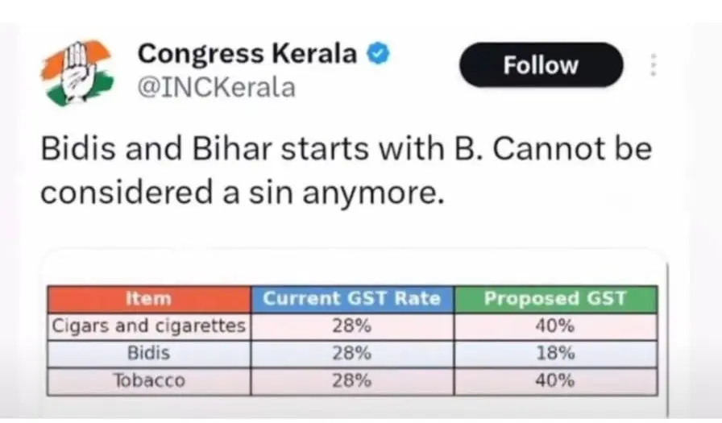The image size is (722, 423).
Task: Click the proposed 40% GST for Tobacco
Action: [554, 380]
